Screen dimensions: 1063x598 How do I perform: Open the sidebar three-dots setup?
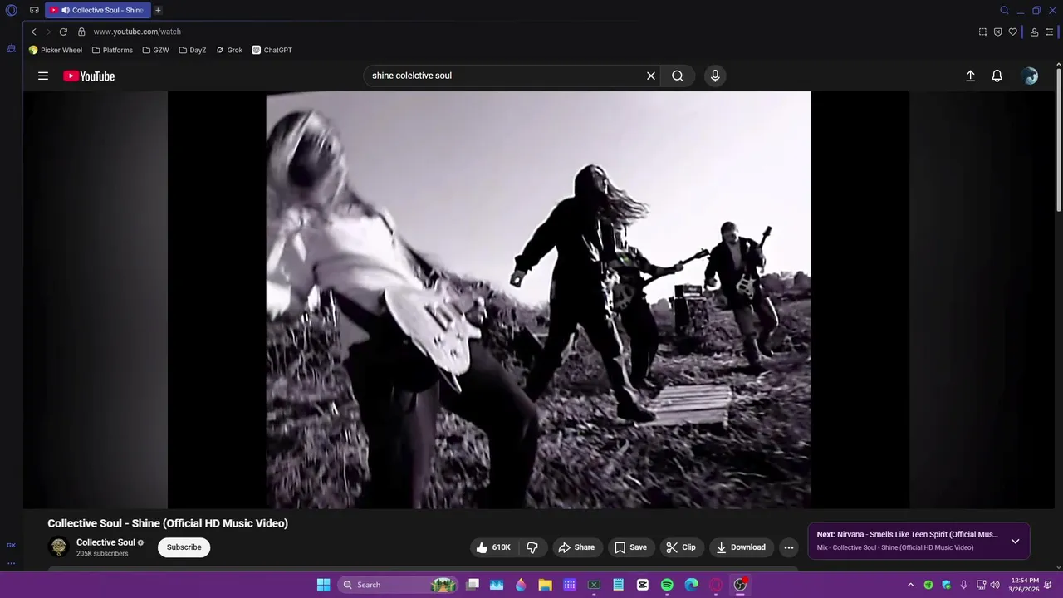(x=11, y=563)
